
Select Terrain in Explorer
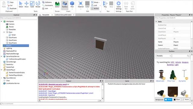(11, 27)
